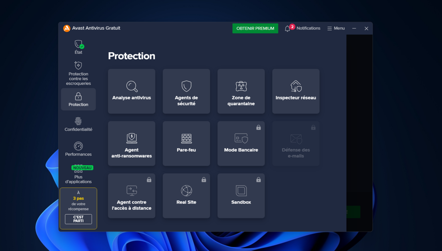This screenshot has width=442, height=251.
Task: Click the OBTENIR PREMIUM button
Action: pos(255,28)
